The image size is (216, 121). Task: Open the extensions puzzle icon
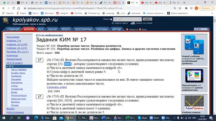coord(186,8)
